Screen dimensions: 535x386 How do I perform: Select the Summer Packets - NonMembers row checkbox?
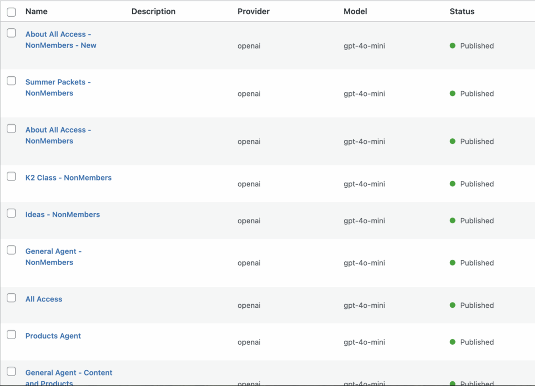pyautogui.click(x=11, y=81)
